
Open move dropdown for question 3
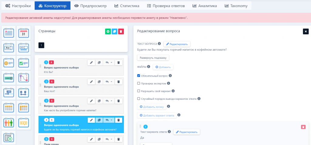click(x=109, y=101)
